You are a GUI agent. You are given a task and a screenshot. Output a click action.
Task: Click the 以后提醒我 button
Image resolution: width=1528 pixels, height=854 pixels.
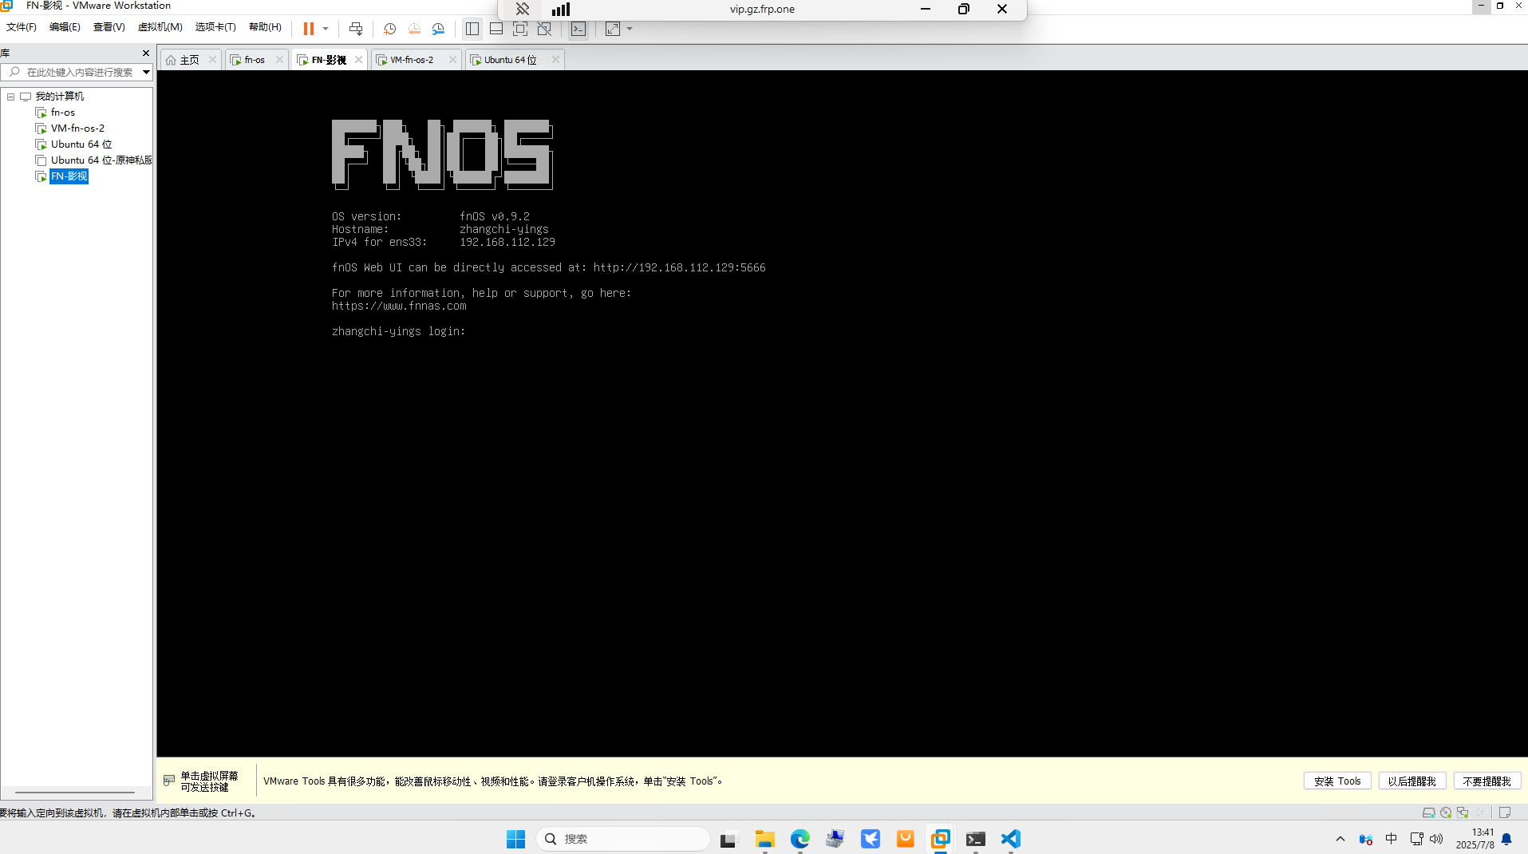[1412, 781]
